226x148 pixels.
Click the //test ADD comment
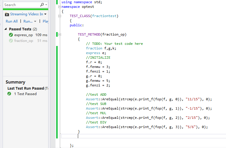point(96,95)
